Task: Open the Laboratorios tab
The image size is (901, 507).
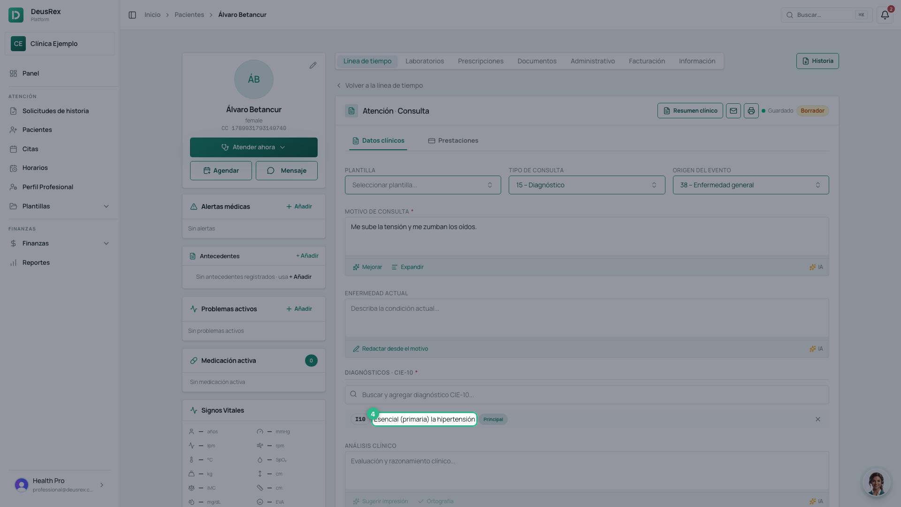Action: pyautogui.click(x=425, y=61)
